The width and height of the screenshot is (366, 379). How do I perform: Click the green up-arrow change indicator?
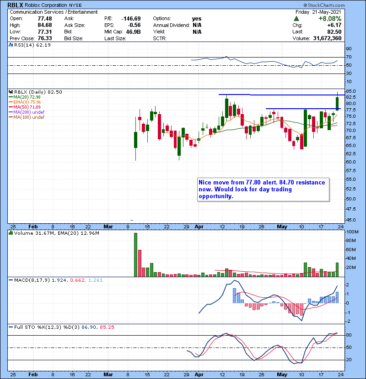tap(296, 19)
